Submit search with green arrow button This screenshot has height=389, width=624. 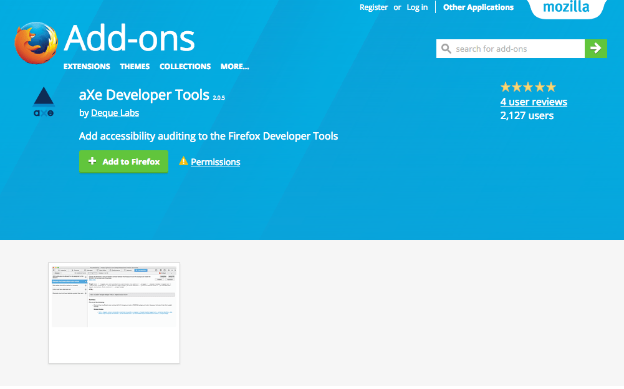(x=596, y=49)
